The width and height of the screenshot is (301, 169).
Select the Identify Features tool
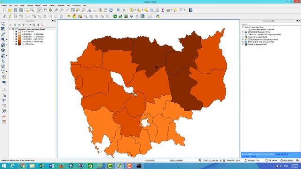119,10
